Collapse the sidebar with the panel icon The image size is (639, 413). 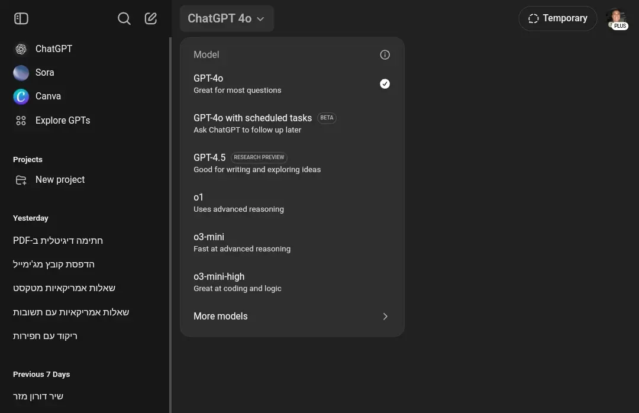pos(21,18)
